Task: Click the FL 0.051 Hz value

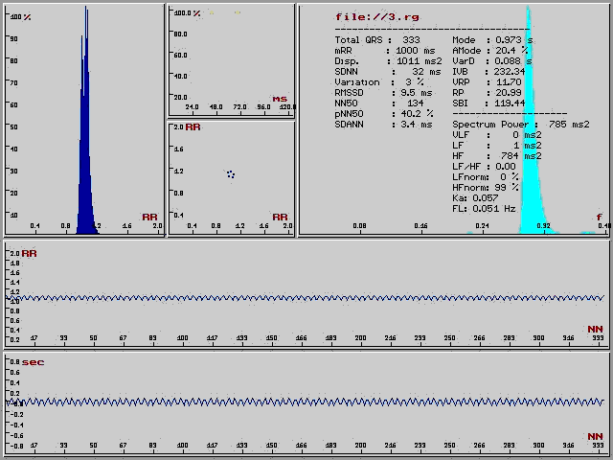Action: point(493,207)
